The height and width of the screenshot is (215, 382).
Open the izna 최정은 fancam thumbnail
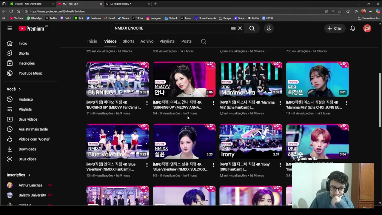pos(317,79)
